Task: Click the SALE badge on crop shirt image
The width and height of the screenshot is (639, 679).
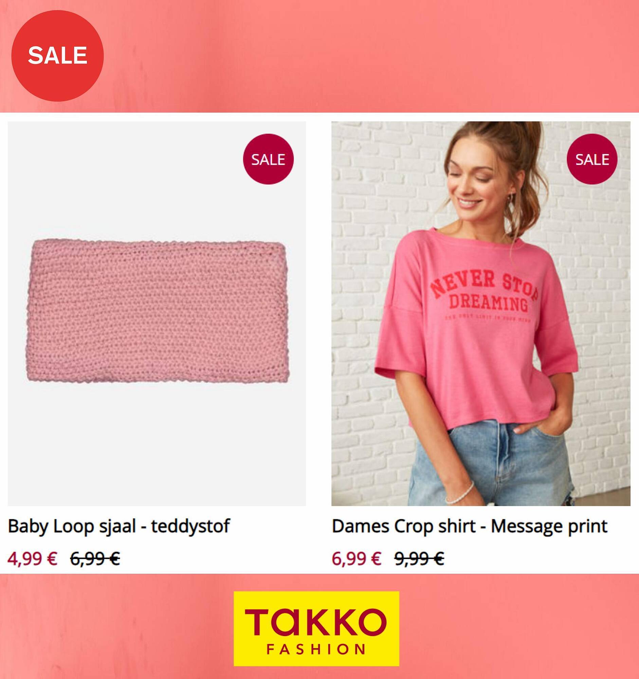Action: [592, 159]
